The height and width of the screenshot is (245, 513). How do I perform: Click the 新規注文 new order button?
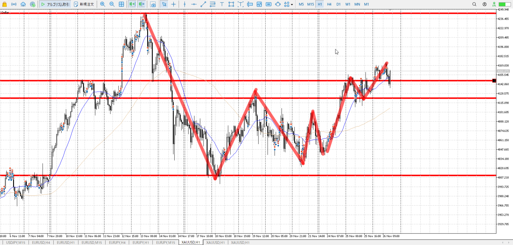click(x=84, y=4)
